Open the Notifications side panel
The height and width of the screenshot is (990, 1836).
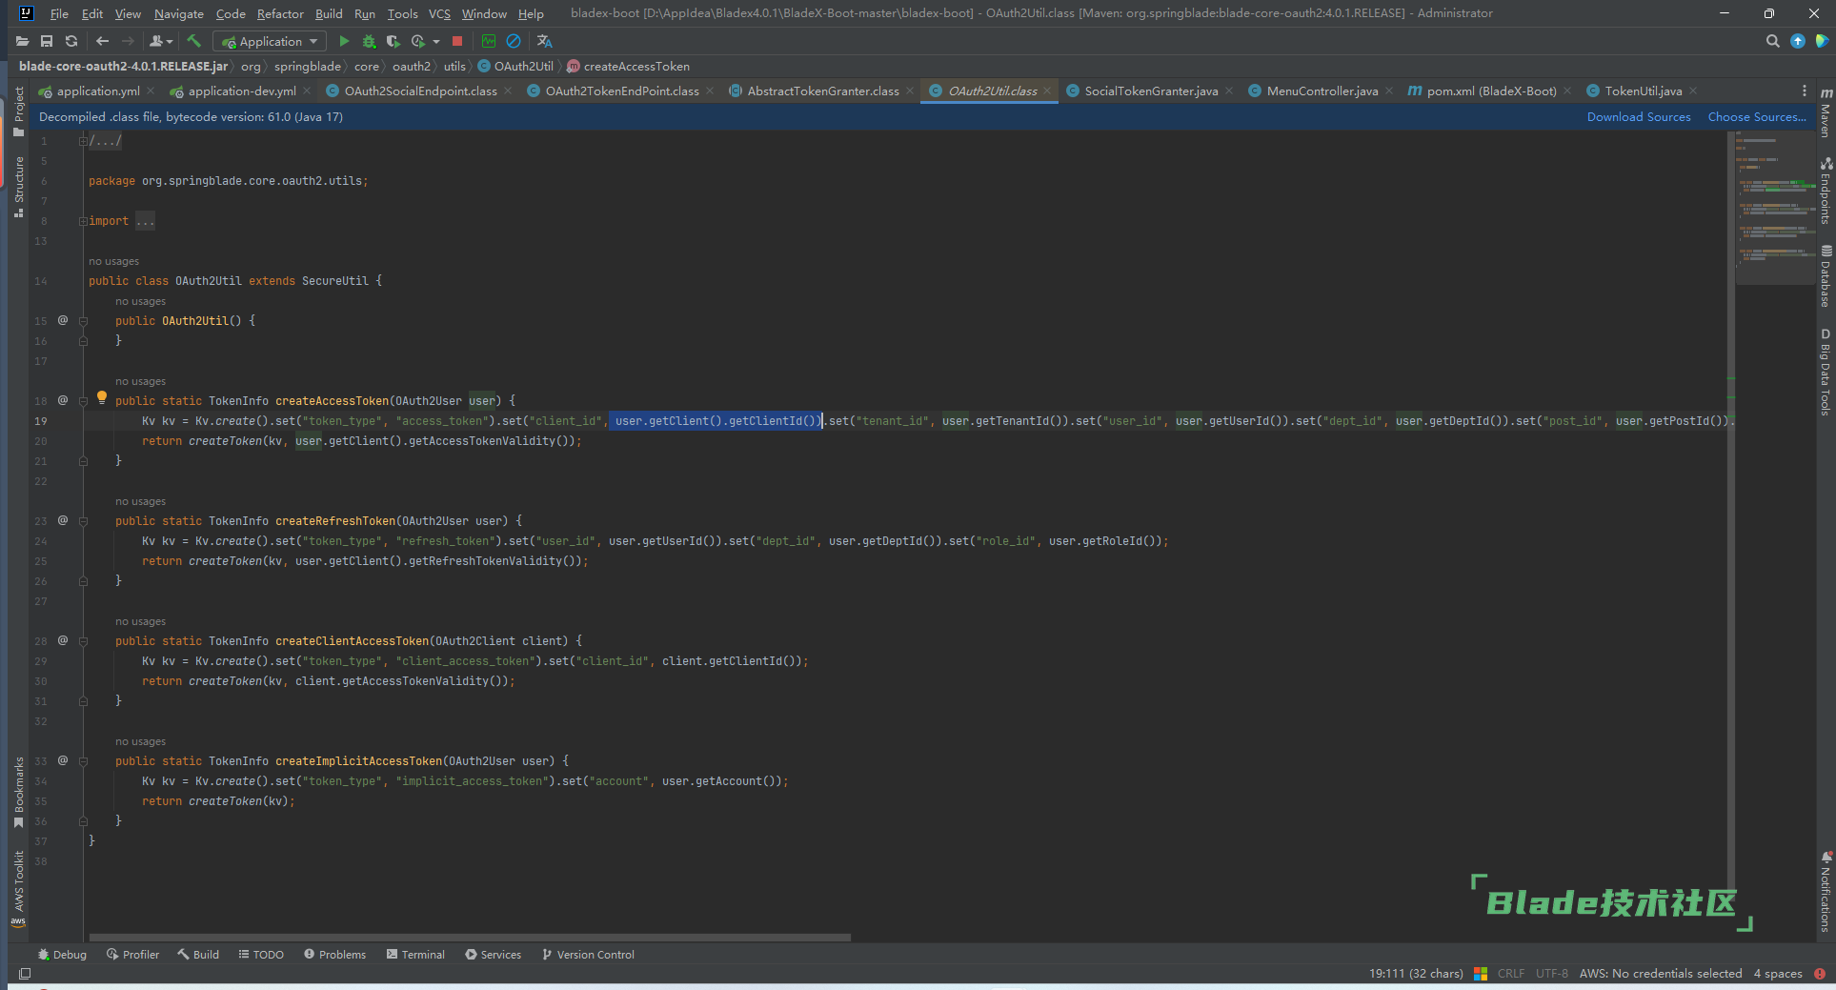click(1826, 892)
